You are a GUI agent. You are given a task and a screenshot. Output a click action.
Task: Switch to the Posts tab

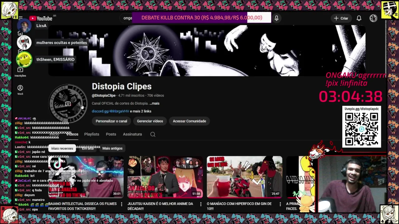click(111, 134)
